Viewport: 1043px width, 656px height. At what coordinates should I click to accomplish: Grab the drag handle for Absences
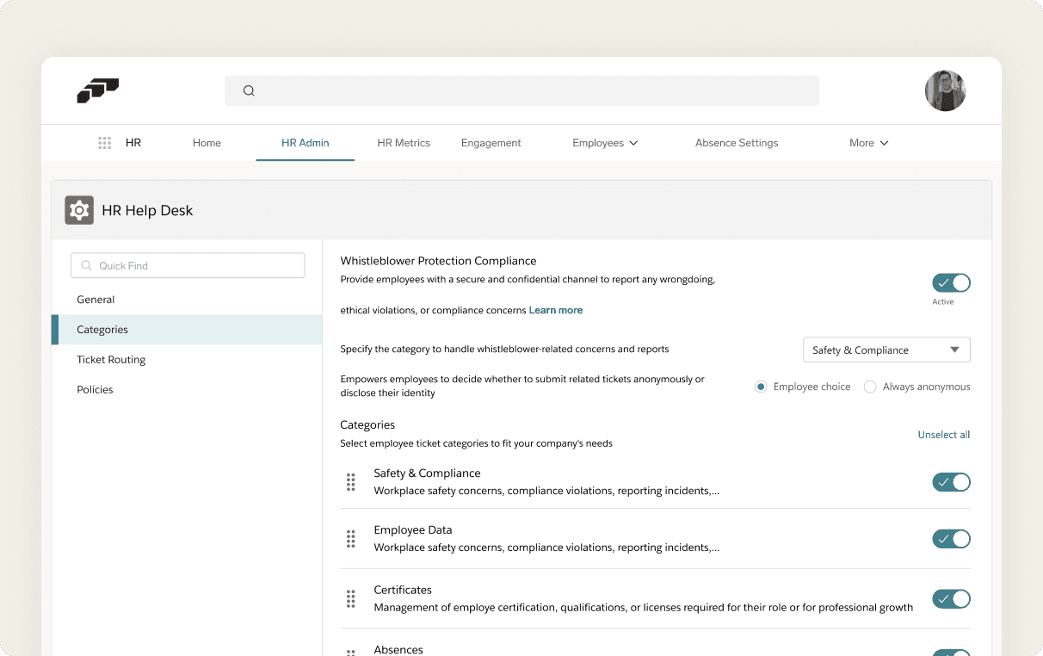[351, 653]
